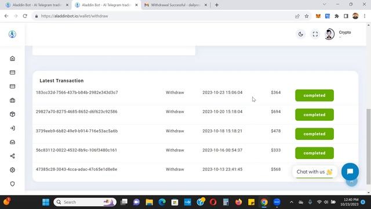Click the date 2023-10-23 15:06:04
The height and width of the screenshot is (209, 371).
pyautogui.click(x=223, y=92)
